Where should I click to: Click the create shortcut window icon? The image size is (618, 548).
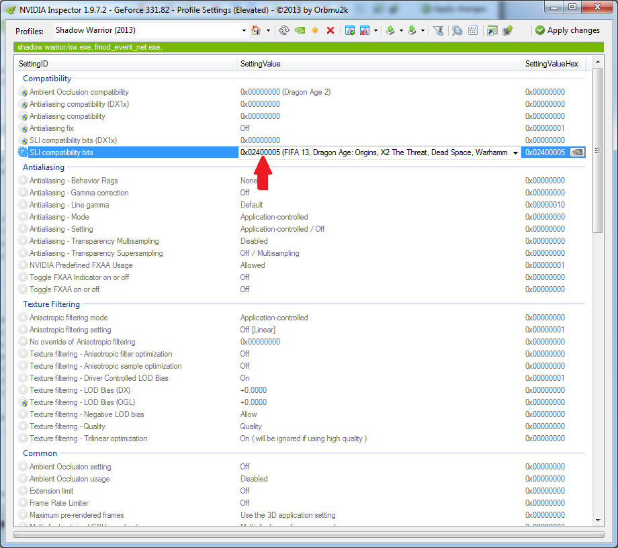pos(492,30)
